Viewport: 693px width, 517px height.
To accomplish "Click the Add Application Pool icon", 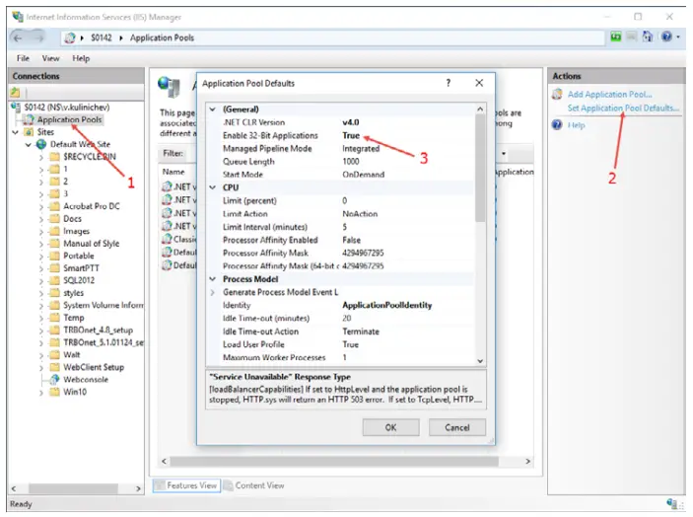I will coord(558,94).
